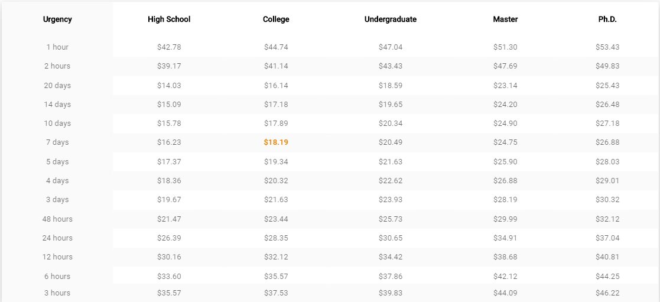660x302 pixels.
Task: Choose the 1 hour urgency row label
Action: coord(57,47)
